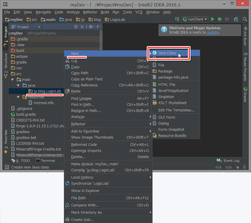Toggle read-only lock icon in status bar
251x223 pixels.
237,167
